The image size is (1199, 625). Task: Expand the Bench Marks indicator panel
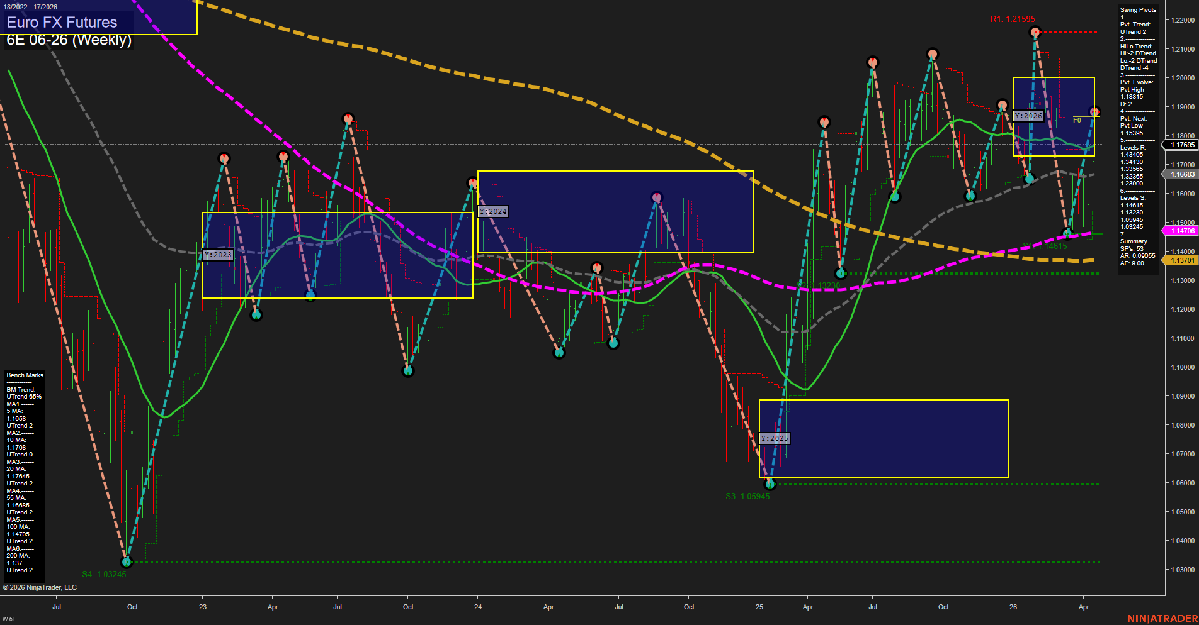24,375
